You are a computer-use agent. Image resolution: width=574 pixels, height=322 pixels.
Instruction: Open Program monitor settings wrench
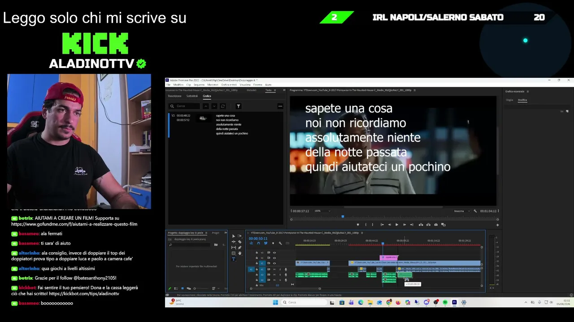click(475, 211)
